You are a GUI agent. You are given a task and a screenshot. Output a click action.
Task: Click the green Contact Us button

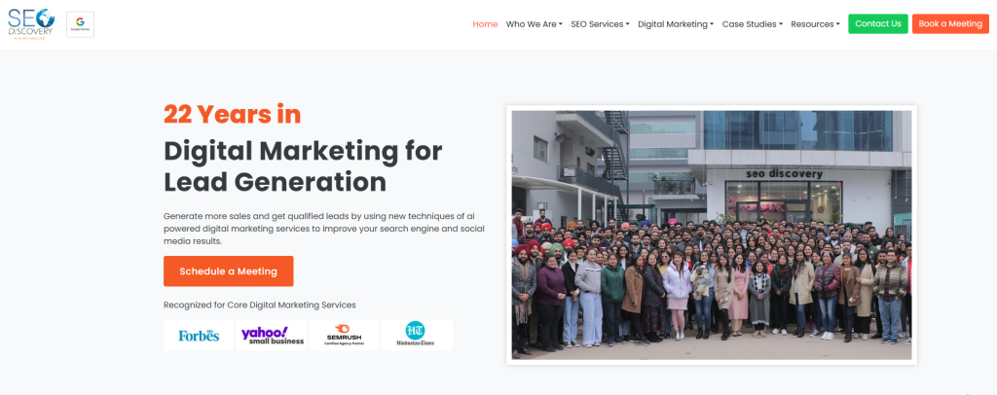tap(877, 24)
